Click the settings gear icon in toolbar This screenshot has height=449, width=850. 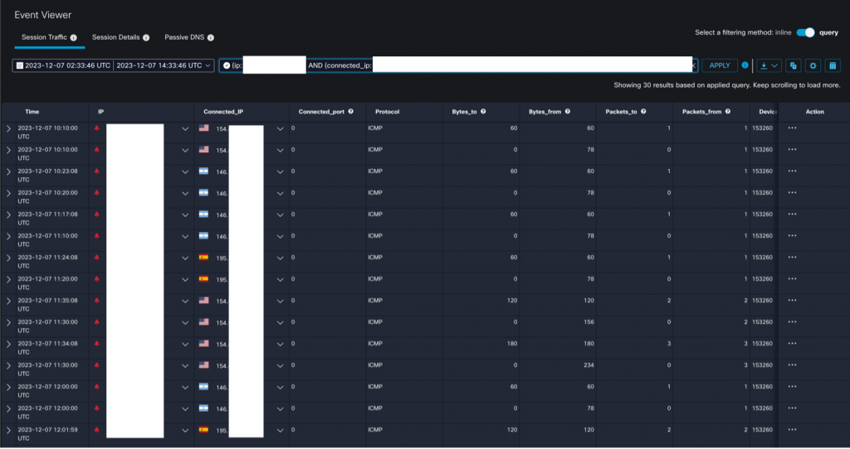click(x=813, y=65)
